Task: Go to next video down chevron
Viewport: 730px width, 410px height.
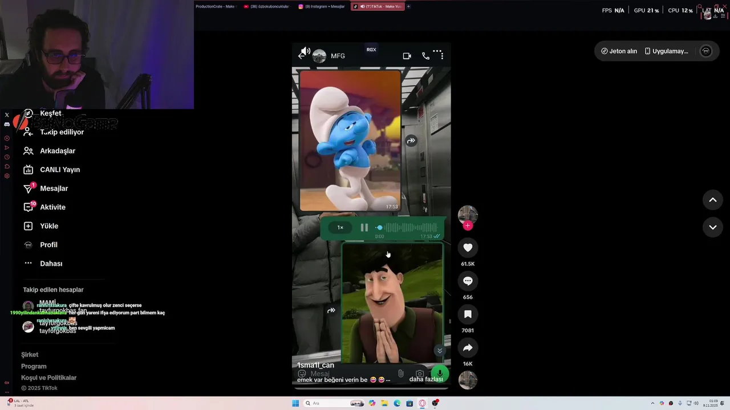Action: 712,227
